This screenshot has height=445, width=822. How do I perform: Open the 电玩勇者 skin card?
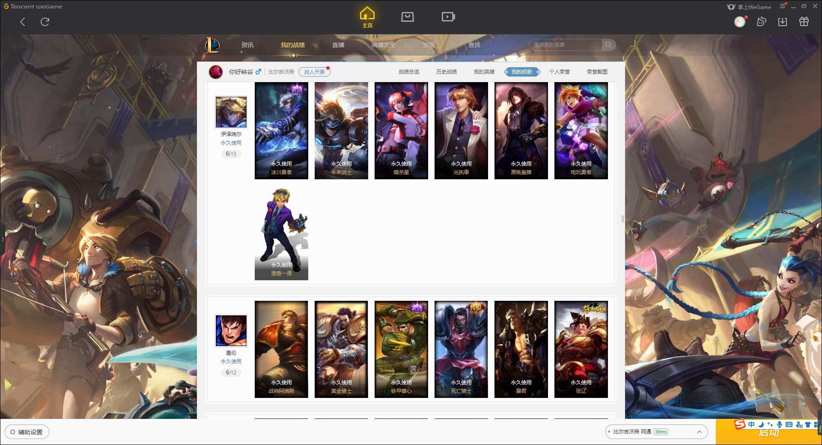[x=581, y=131]
